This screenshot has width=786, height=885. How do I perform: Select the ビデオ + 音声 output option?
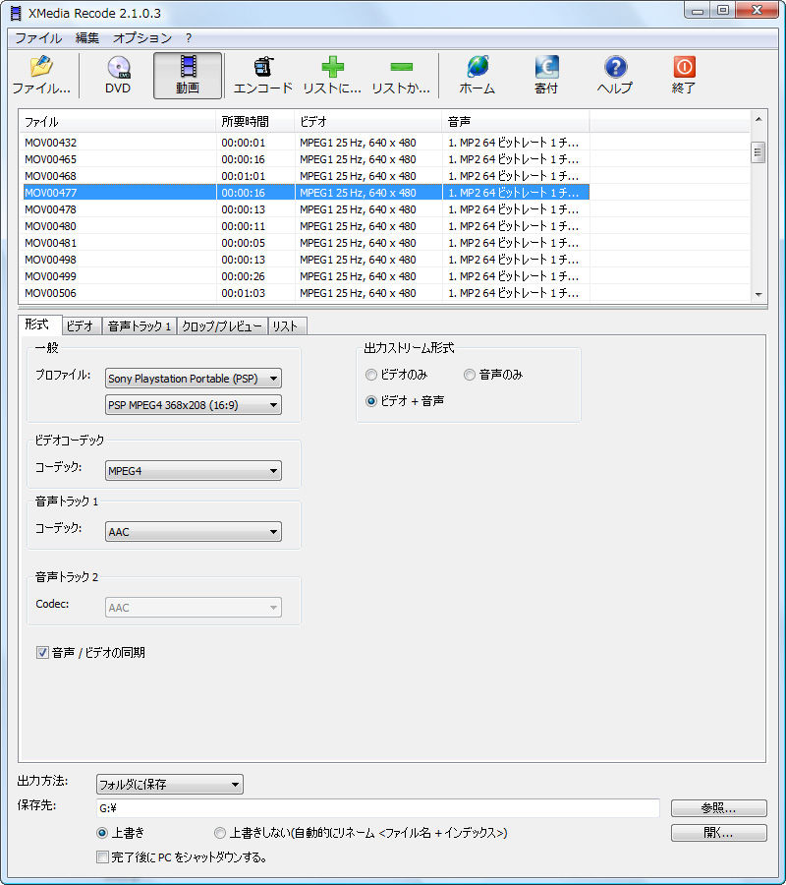[370, 398]
